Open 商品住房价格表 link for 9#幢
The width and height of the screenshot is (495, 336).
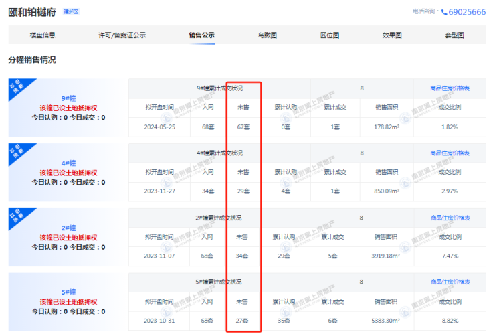pyautogui.click(x=450, y=88)
